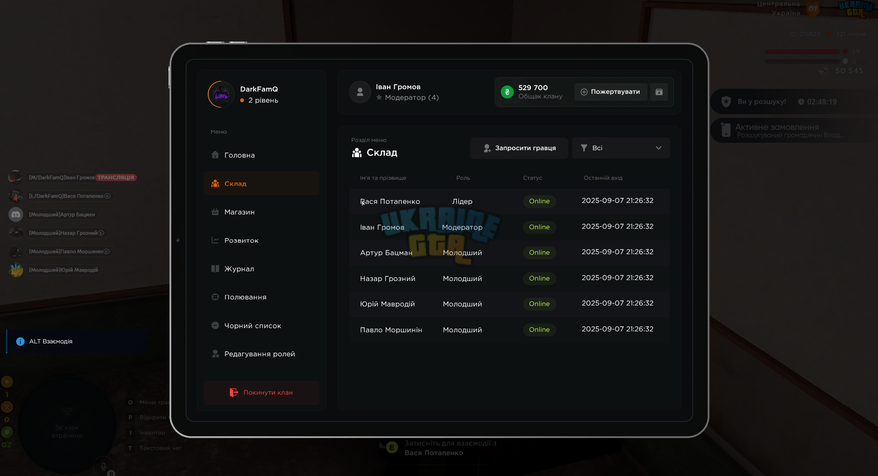Click the clan vault icon beside Пожертвувати
The height and width of the screenshot is (476, 878).
[659, 92]
